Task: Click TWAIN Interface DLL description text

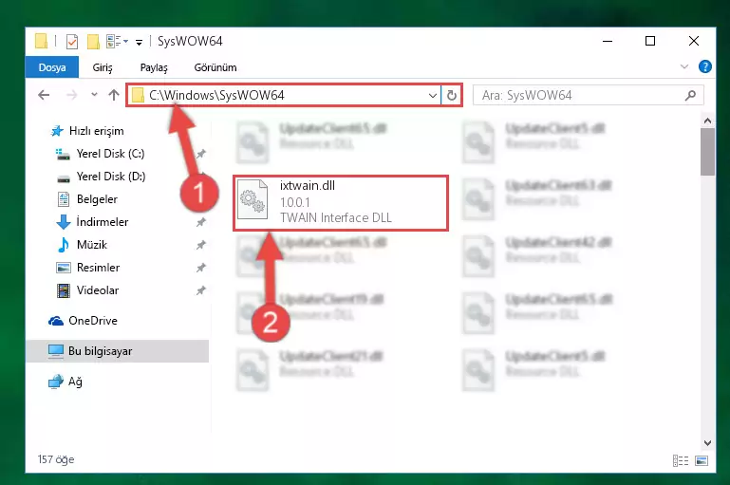Action: 336,218
